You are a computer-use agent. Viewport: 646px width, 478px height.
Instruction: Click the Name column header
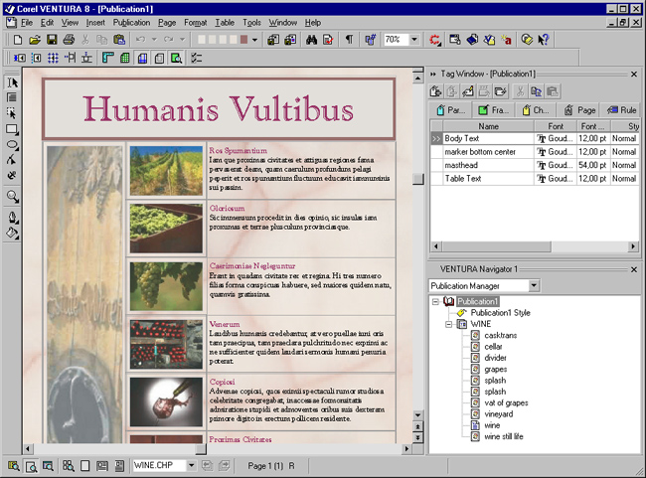point(488,126)
